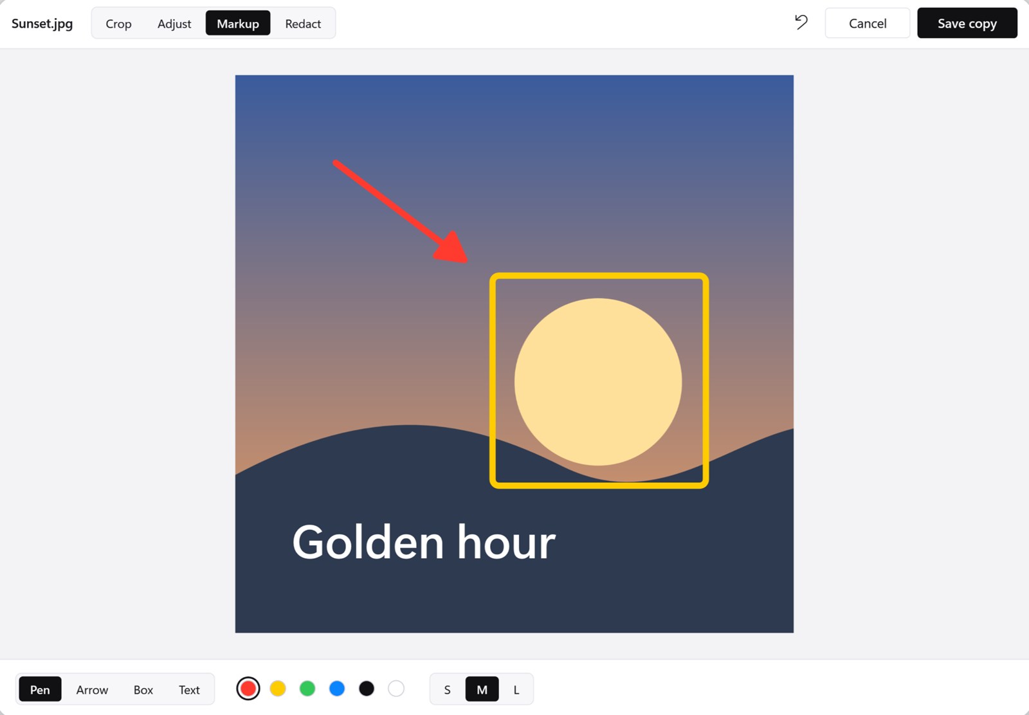The width and height of the screenshot is (1029, 715).
Task: Choose the white color swatch
Action: pos(396,689)
